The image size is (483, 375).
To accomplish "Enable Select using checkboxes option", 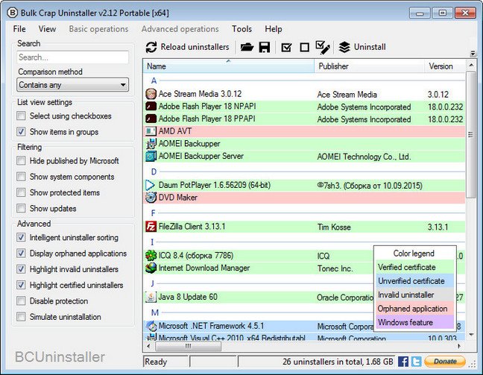I will (21, 116).
